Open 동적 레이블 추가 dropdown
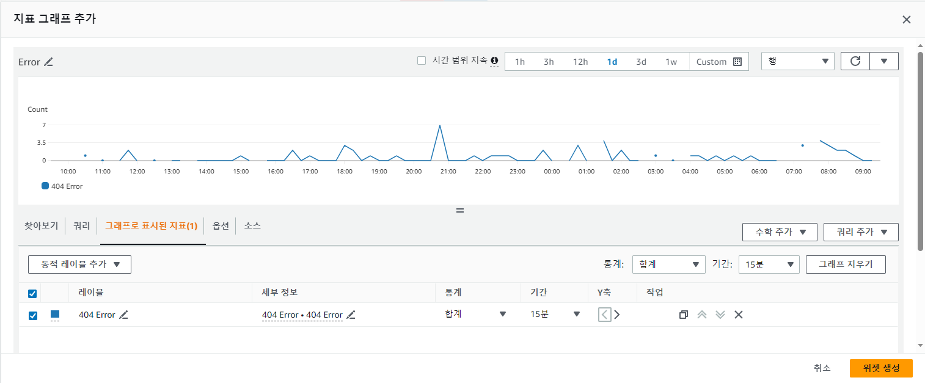 pyautogui.click(x=79, y=264)
